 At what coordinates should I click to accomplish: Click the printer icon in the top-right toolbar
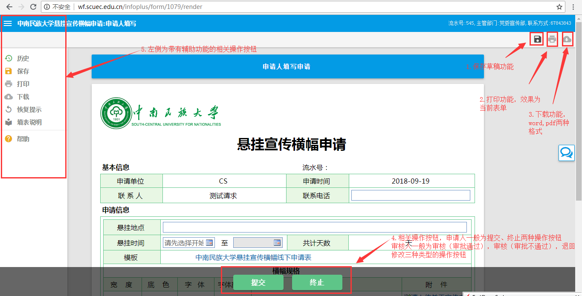pyautogui.click(x=552, y=40)
